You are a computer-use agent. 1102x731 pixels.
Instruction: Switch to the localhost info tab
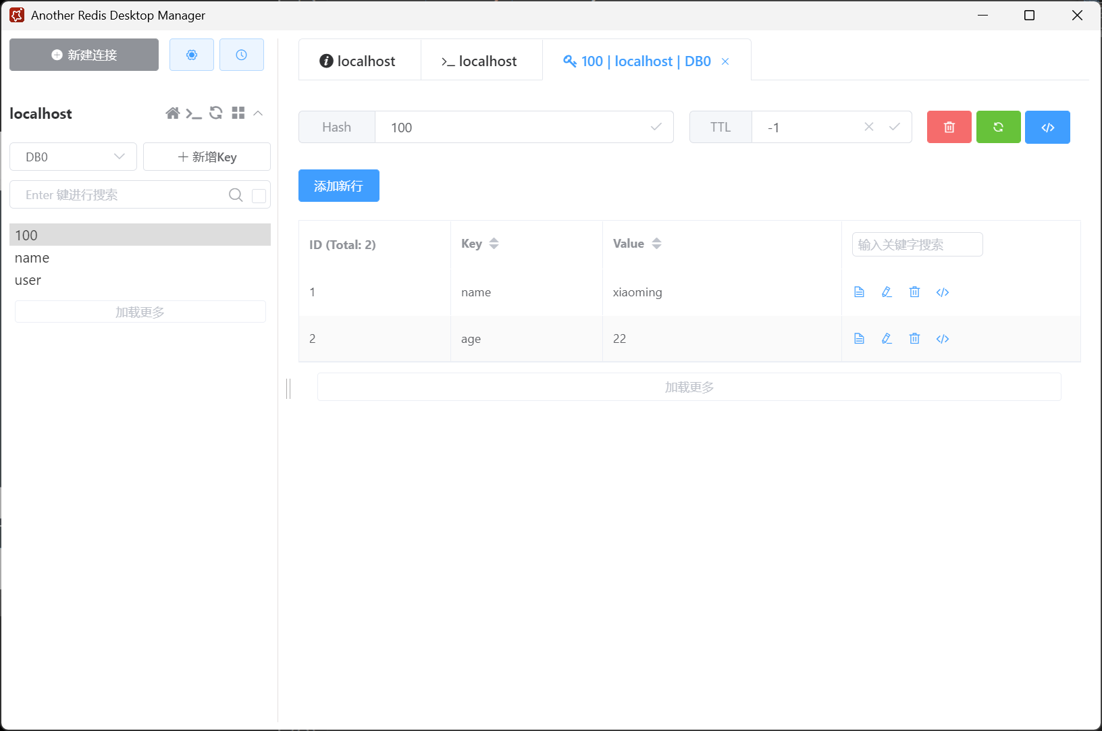(x=359, y=61)
